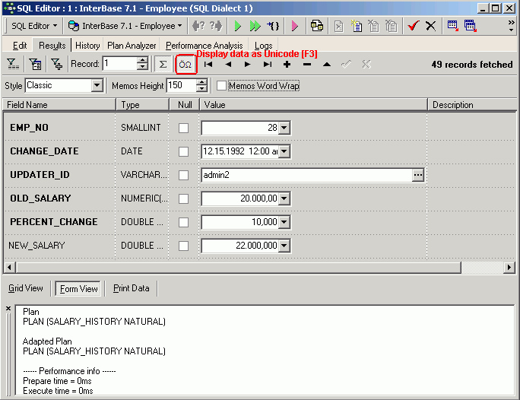Click the Record number input field
The width and height of the screenshot is (520, 400).
click(x=120, y=64)
